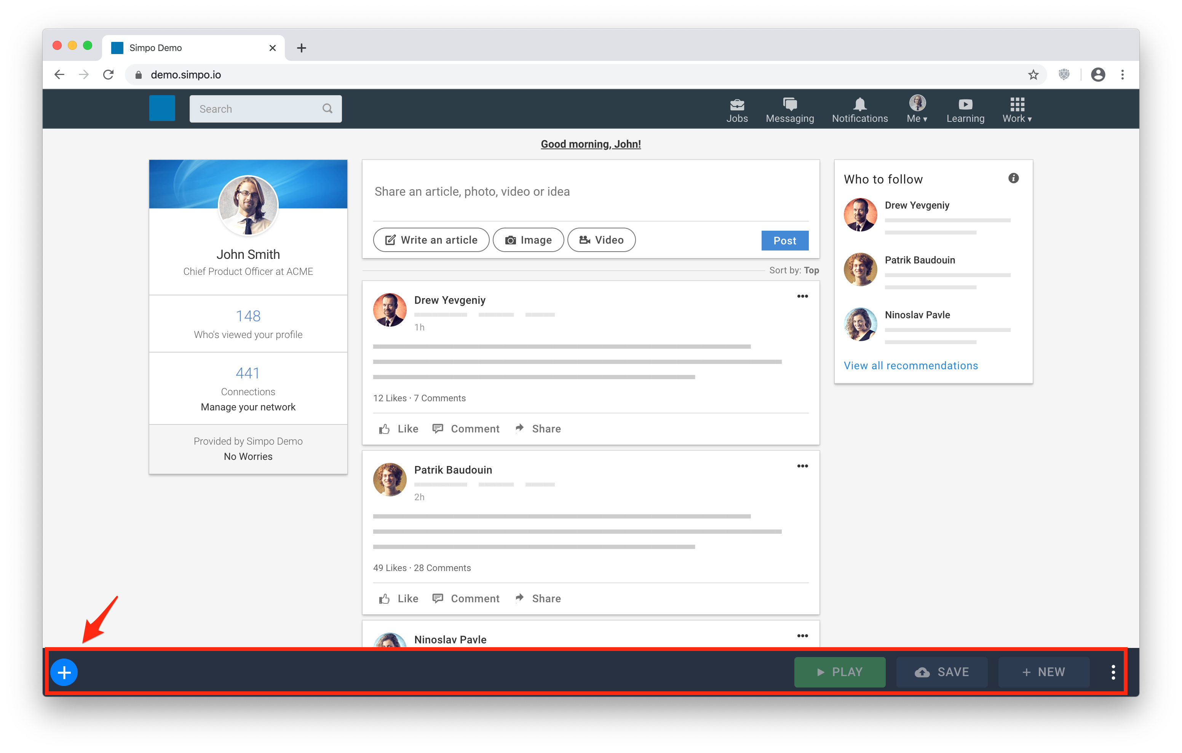The height and width of the screenshot is (753, 1182).
Task: Follow Drew Yevgeniy in Who to follow
Action: (917, 205)
